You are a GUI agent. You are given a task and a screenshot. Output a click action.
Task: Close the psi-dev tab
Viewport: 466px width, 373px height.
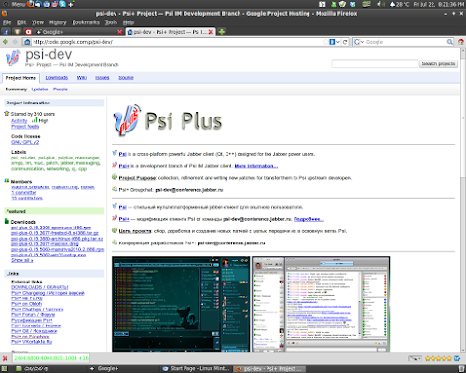211,32
